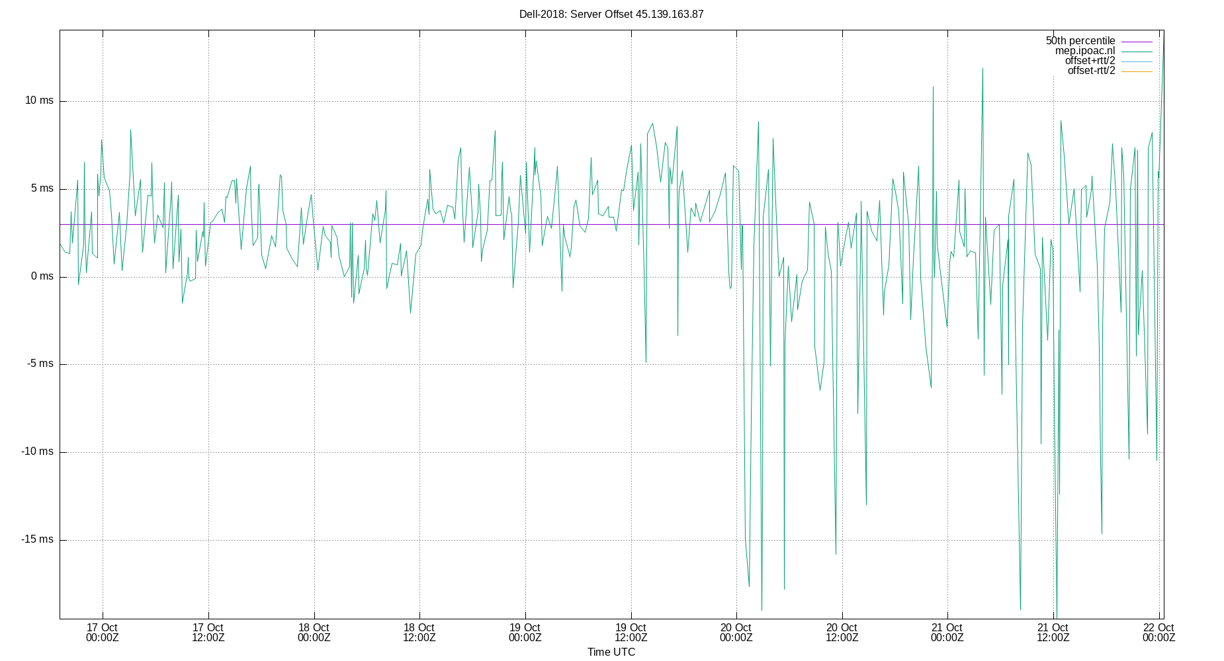Click the '21 Oct 12:00Z' x-axis label
The width and height of the screenshot is (1224, 661).
[x=1053, y=633]
